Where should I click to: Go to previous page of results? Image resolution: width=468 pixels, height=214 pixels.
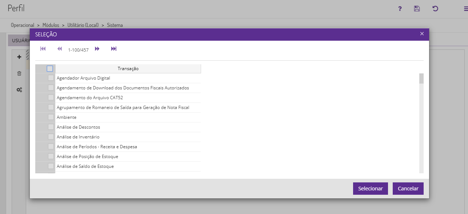tap(60, 49)
